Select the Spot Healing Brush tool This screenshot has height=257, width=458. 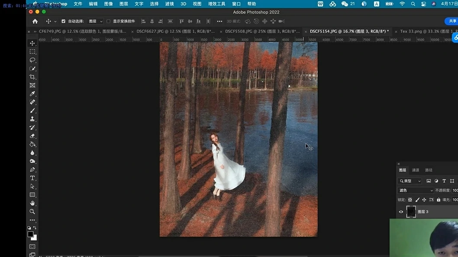32,102
